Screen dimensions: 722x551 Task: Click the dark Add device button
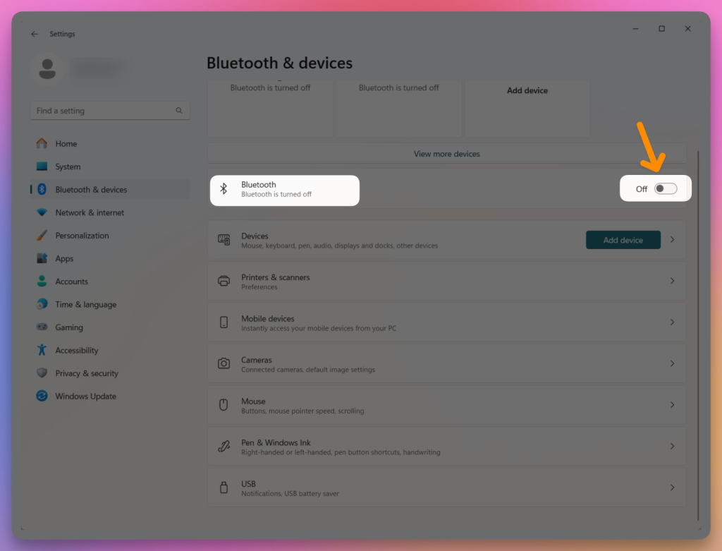(623, 240)
